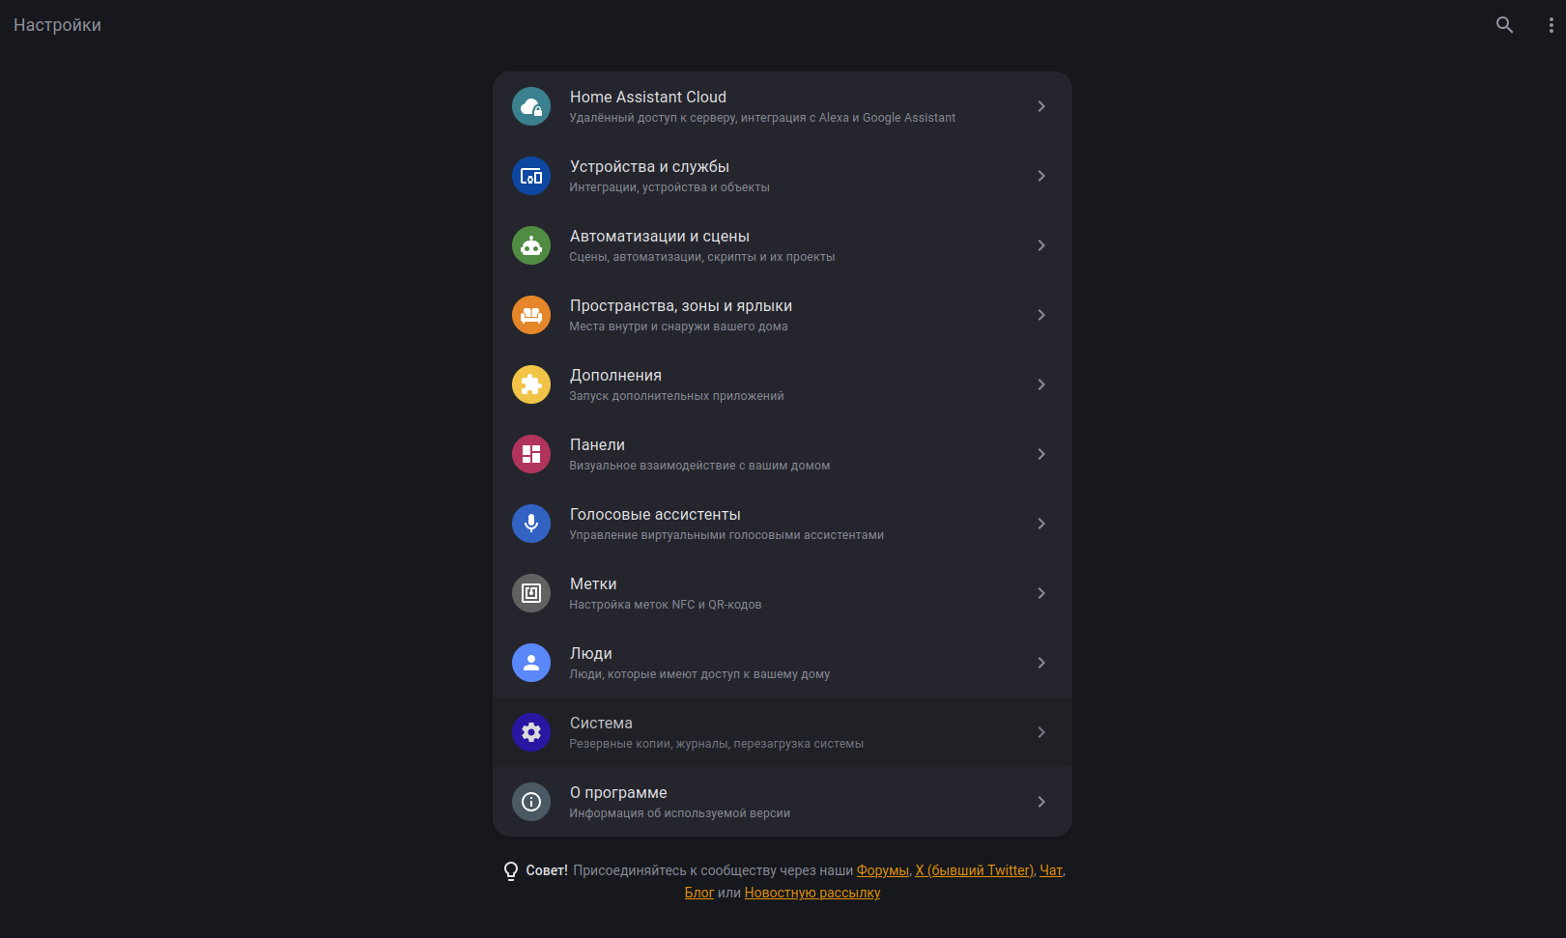Open the search magnifier icon
Image resolution: width=1566 pixels, height=938 pixels.
pyautogui.click(x=1504, y=25)
